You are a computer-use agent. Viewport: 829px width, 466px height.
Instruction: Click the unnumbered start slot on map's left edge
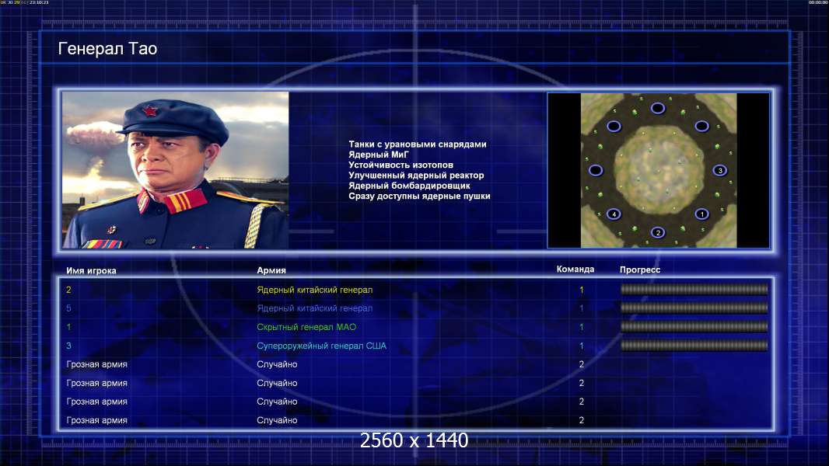(x=596, y=170)
